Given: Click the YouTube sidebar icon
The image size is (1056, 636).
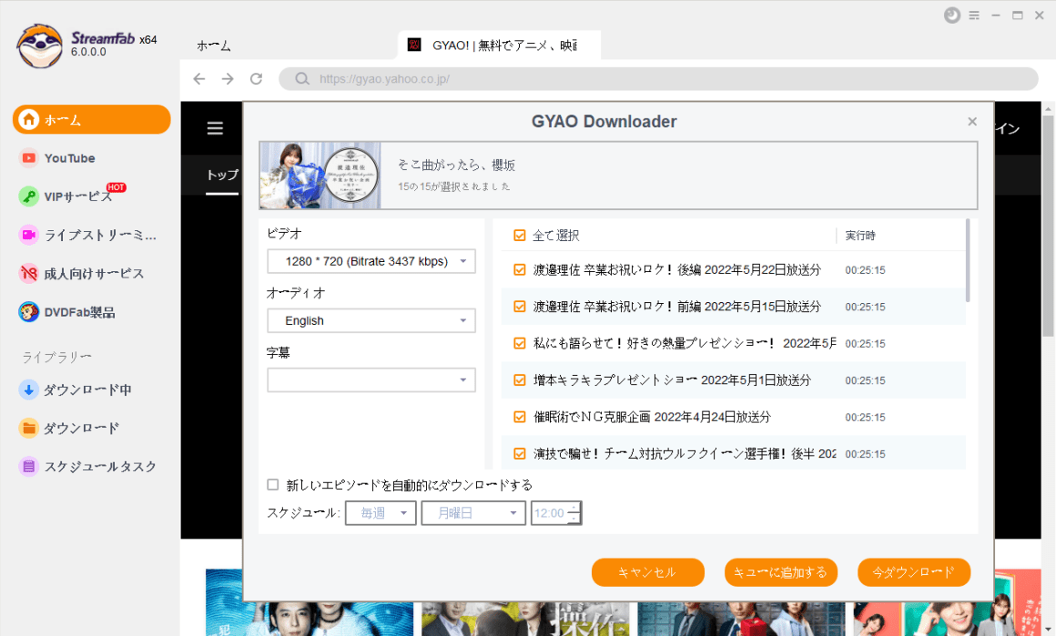Looking at the screenshot, I should coord(29,158).
